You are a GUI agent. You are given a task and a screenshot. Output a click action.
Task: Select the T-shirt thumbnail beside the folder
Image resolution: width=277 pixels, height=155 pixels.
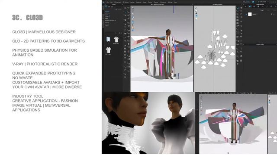coord(116,39)
